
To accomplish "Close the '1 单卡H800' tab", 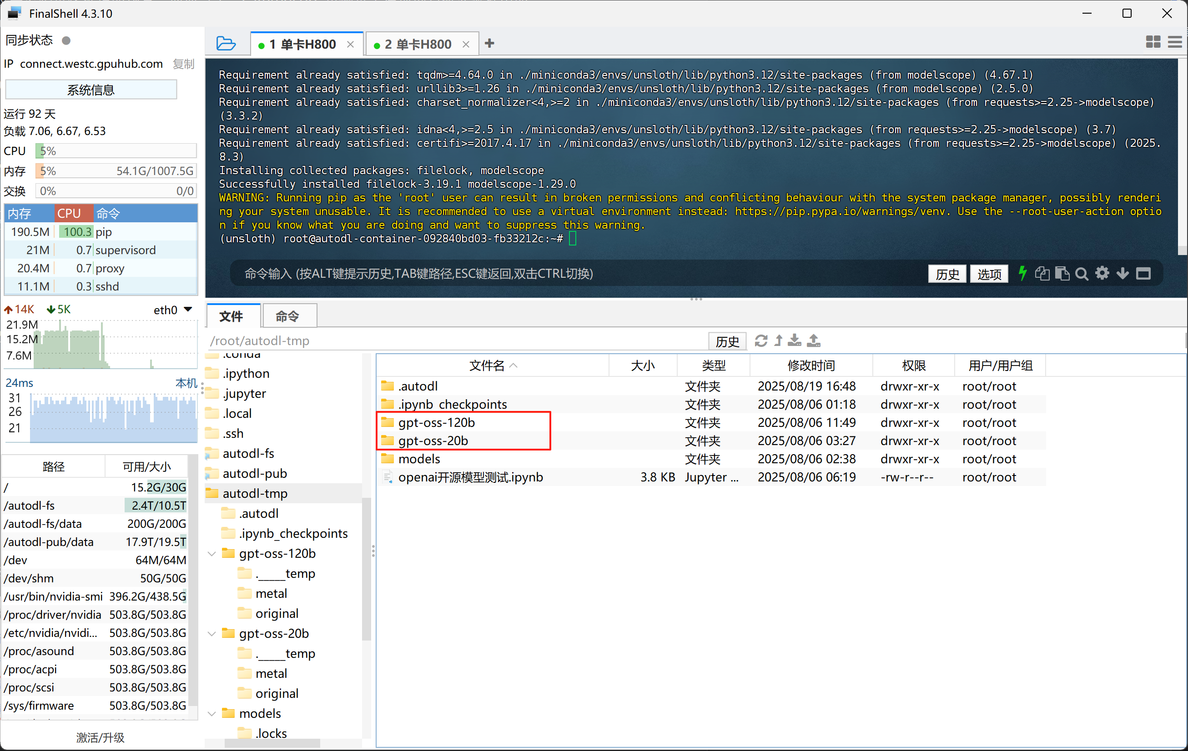I will coord(350,45).
